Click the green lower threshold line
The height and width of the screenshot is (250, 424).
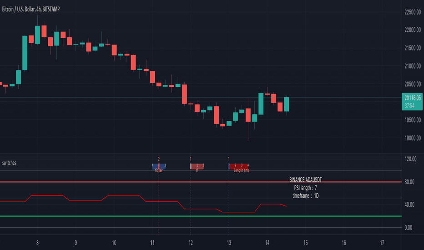(x=201, y=216)
